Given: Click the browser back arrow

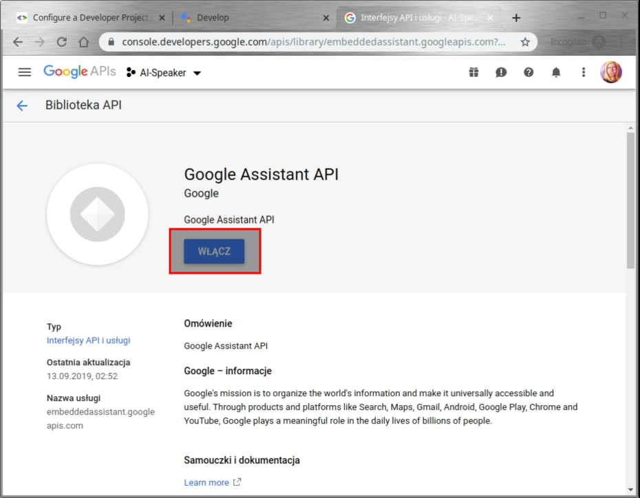Looking at the screenshot, I should pos(18,41).
